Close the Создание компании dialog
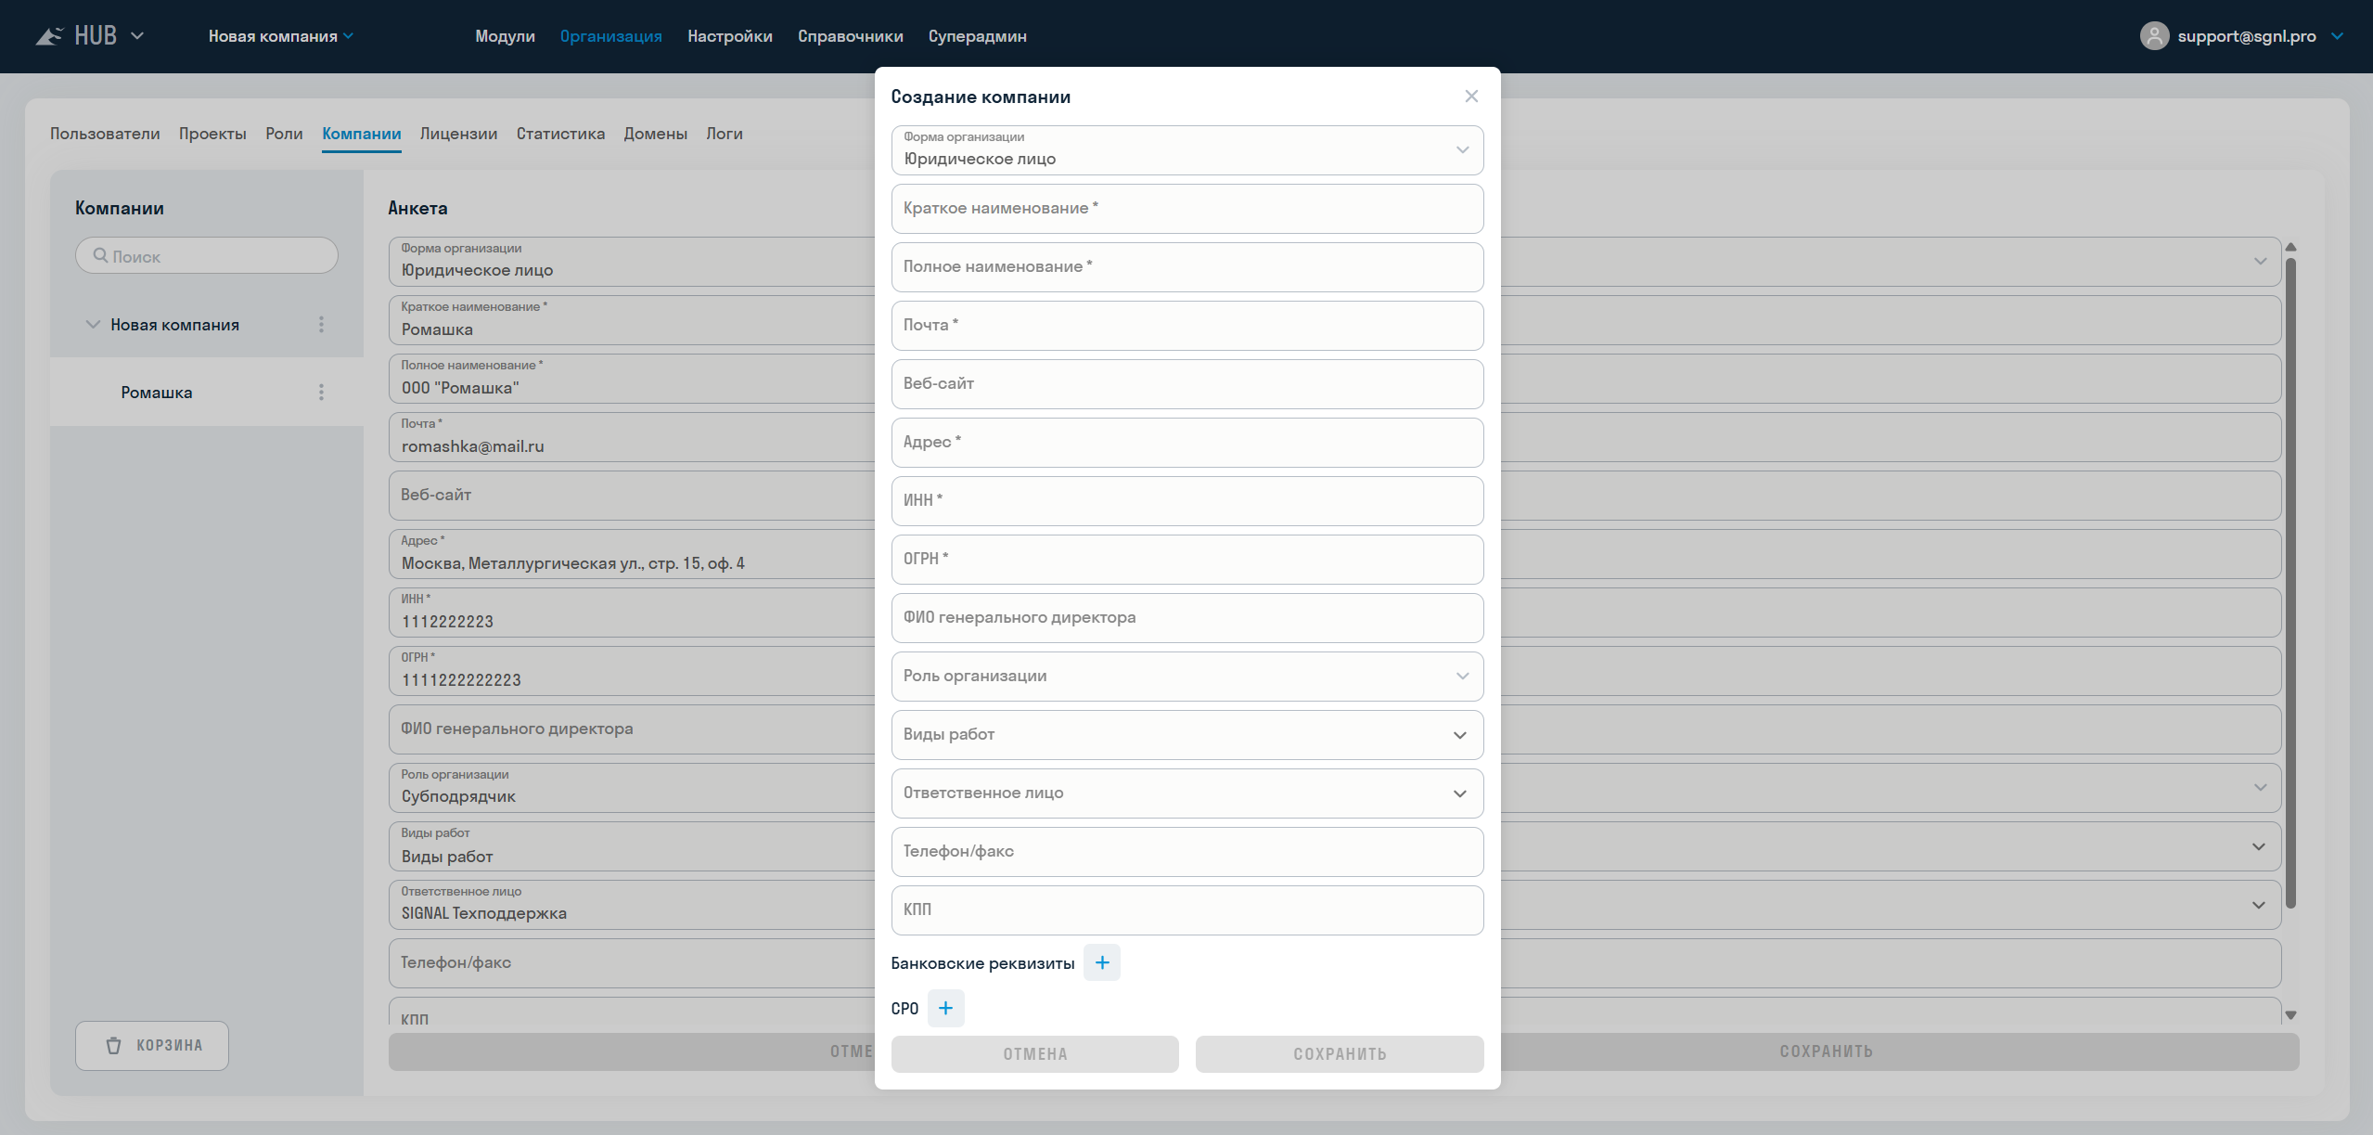The width and height of the screenshot is (2373, 1135). click(x=1471, y=97)
